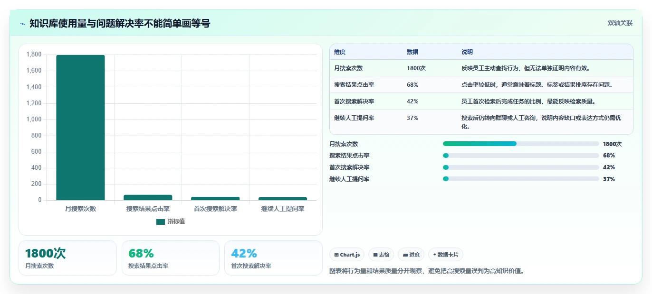The height and width of the screenshot is (294, 652).
Task: Select the 表格 chip
Action: click(x=381, y=255)
